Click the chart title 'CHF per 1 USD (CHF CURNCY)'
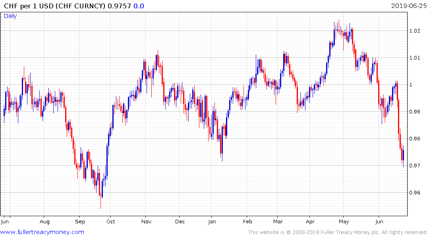This screenshot has width=427, height=238. coord(54,6)
